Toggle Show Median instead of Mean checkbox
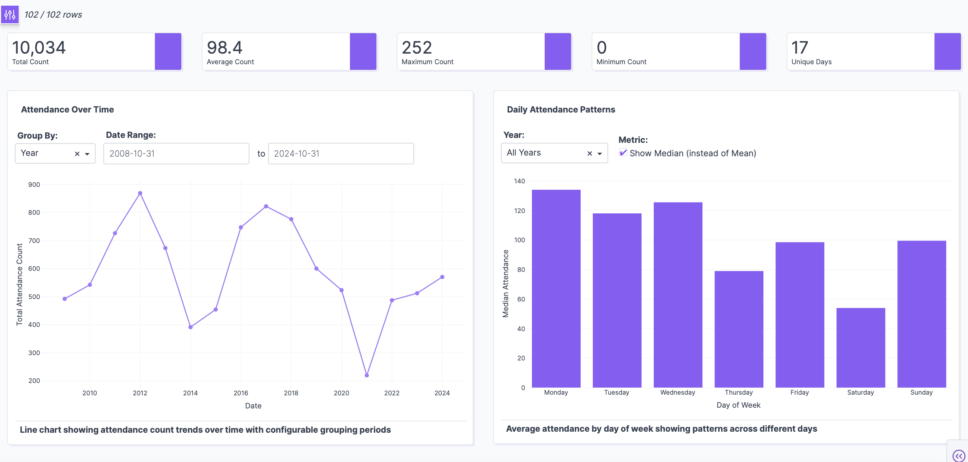The width and height of the screenshot is (968, 462). tap(623, 153)
